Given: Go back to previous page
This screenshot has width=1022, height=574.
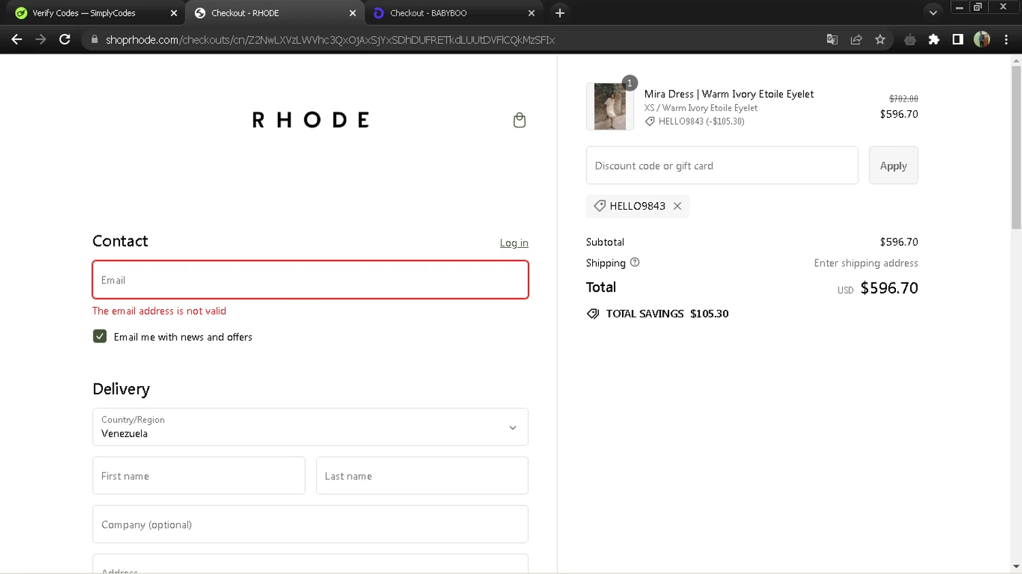Looking at the screenshot, I should tap(17, 39).
